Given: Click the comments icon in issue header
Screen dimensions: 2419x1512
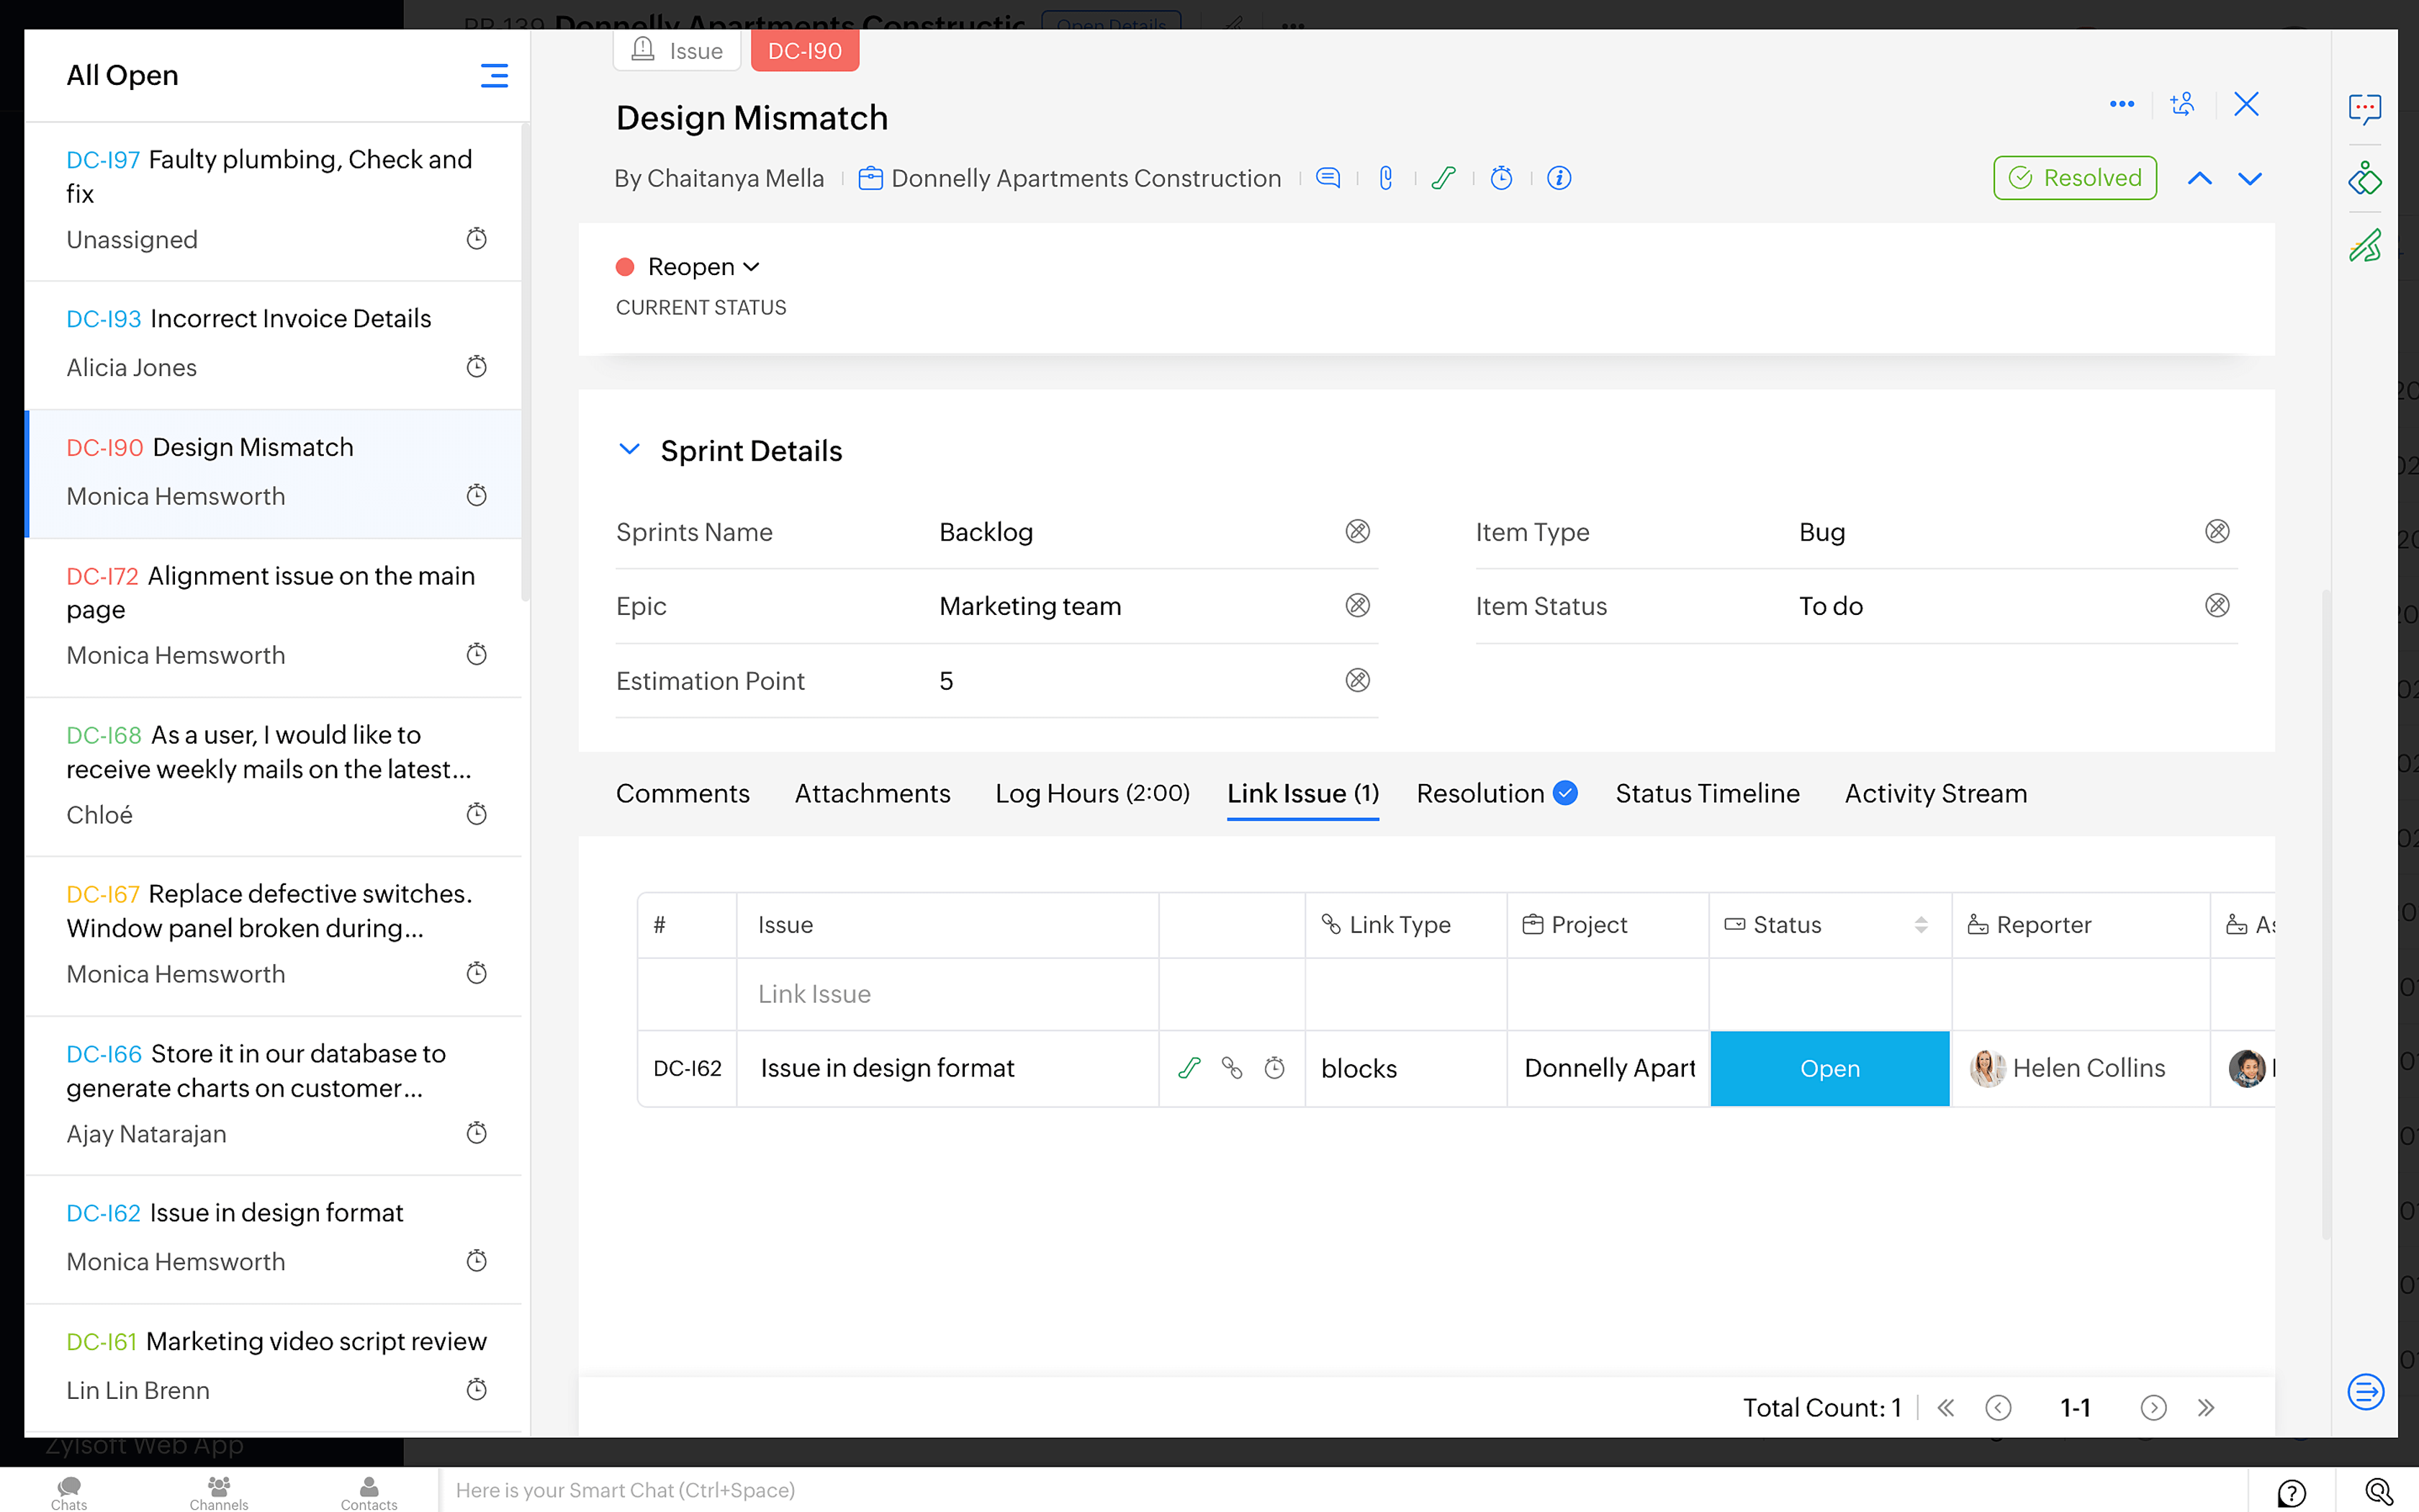Looking at the screenshot, I should (1328, 178).
